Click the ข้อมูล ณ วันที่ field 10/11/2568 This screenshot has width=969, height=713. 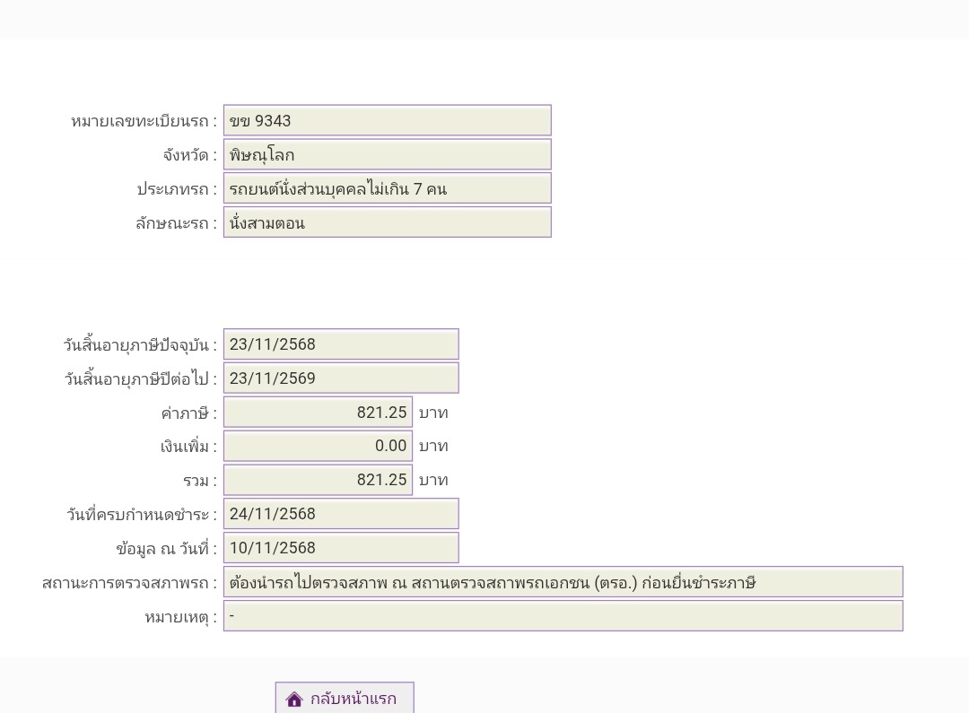tap(341, 548)
